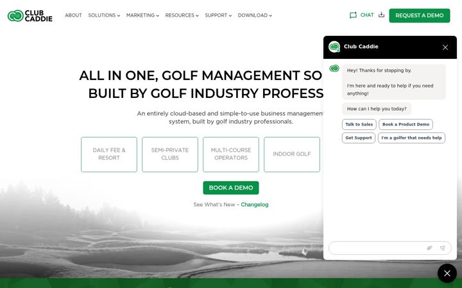
Task: Select the Multi-Course Operators card
Action: [x=231, y=154]
